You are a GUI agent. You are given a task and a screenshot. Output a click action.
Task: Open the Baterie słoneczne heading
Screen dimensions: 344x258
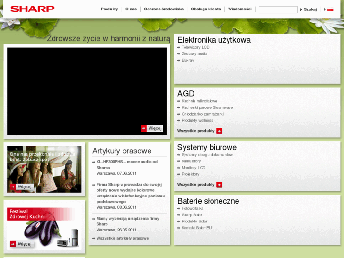point(208,201)
